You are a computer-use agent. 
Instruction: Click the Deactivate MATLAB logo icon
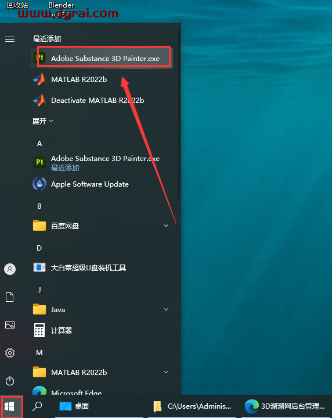coord(39,100)
